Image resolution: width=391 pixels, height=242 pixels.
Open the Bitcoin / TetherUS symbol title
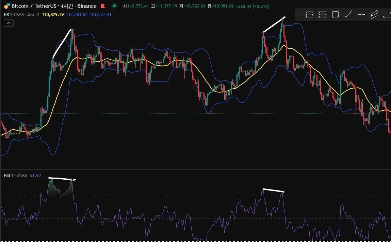coord(54,6)
